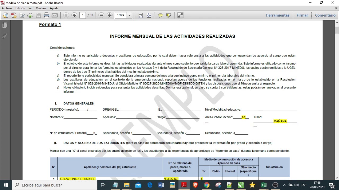This screenshot has height=190, width=339.
Task: Open the Edición menu
Action: (20, 8)
